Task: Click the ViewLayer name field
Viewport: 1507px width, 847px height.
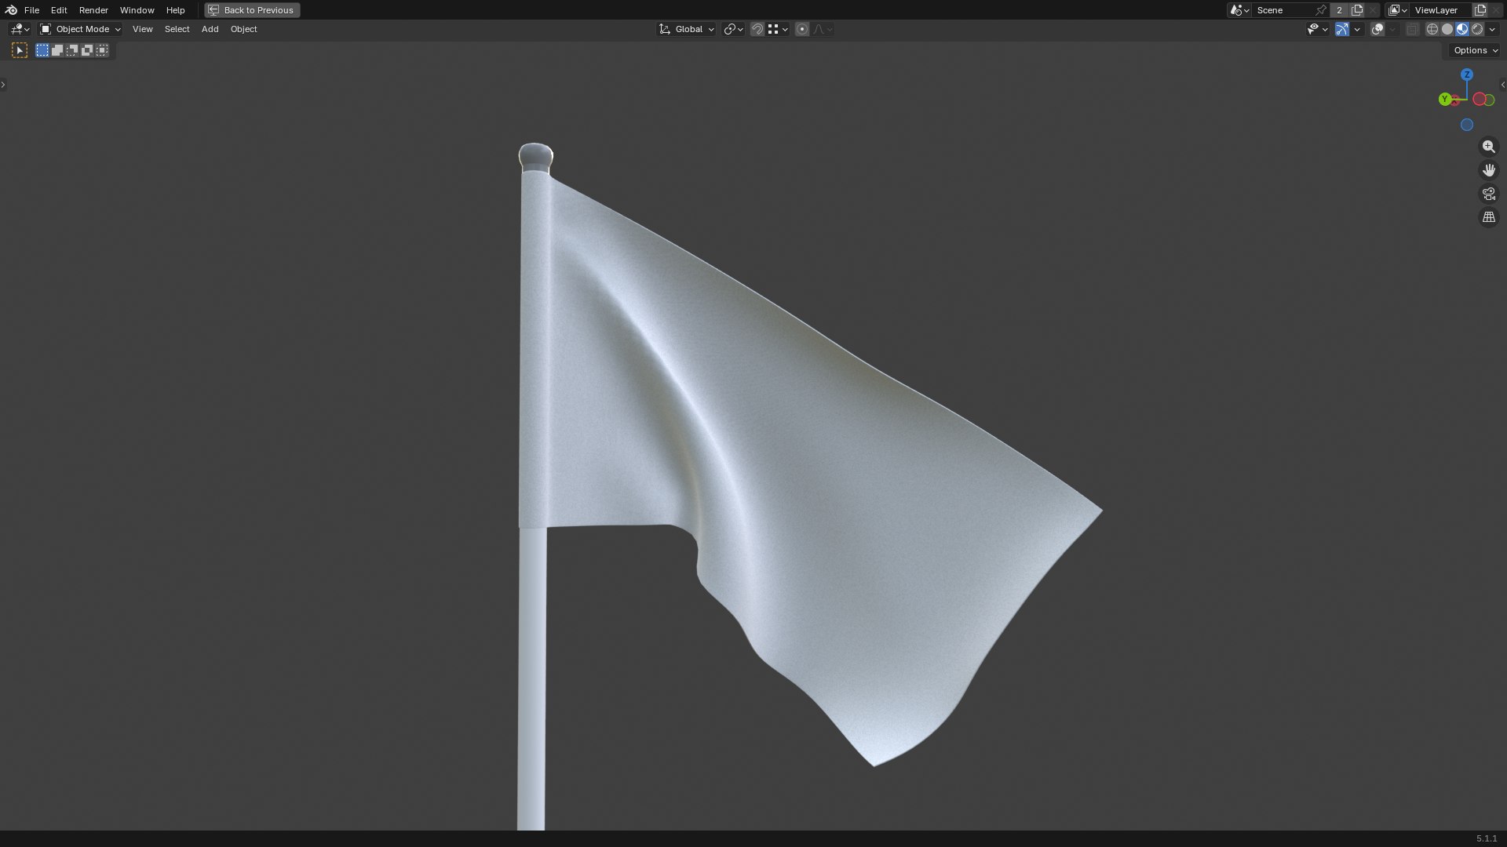Action: point(1441,10)
